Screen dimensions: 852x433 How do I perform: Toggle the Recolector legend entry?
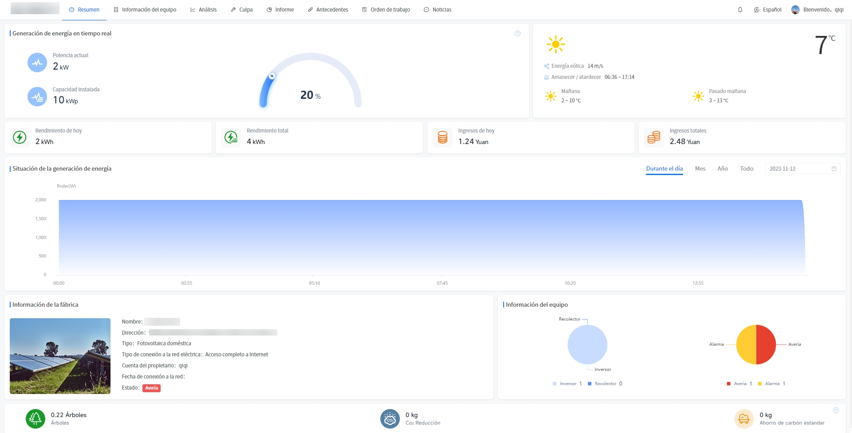click(x=605, y=384)
